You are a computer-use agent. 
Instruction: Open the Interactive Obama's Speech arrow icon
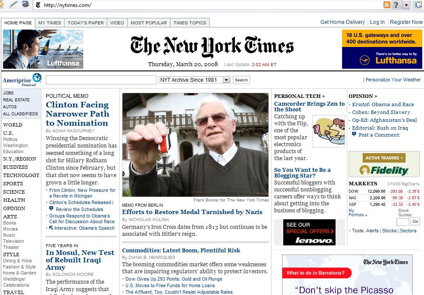pyautogui.click(x=51, y=228)
